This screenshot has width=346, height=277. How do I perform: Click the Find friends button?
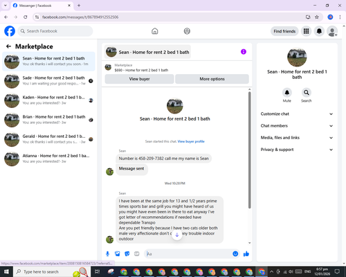(284, 31)
